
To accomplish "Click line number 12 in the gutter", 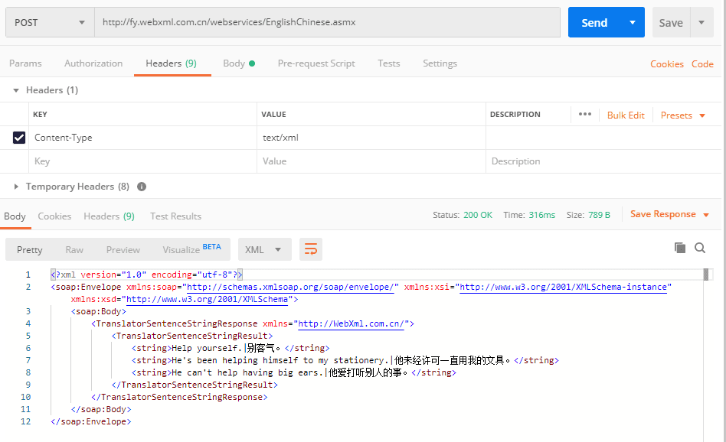I will [x=25, y=421].
